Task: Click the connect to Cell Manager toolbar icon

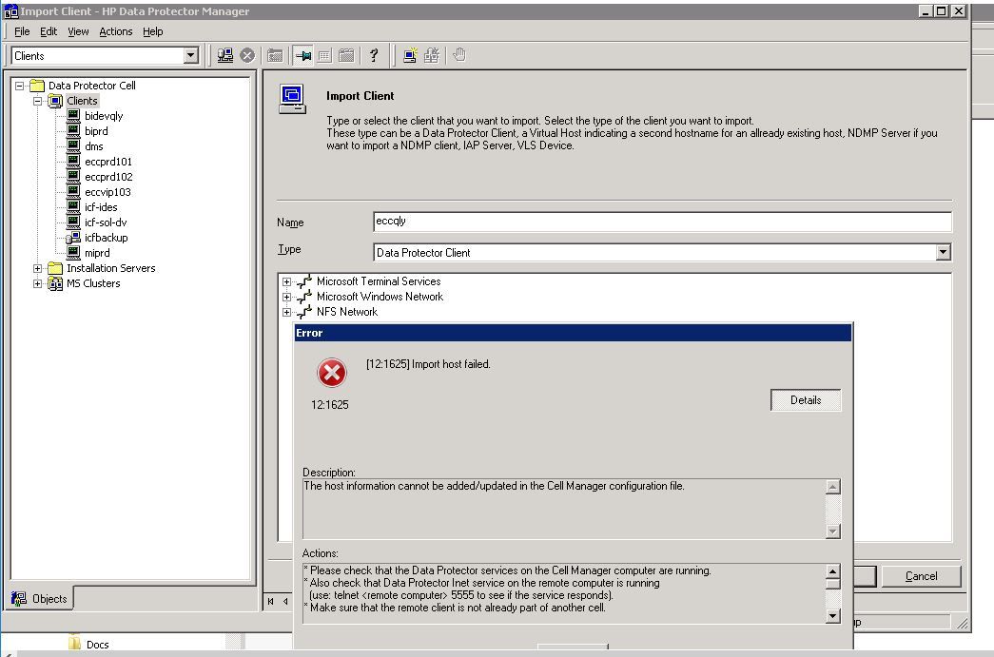Action: point(225,56)
